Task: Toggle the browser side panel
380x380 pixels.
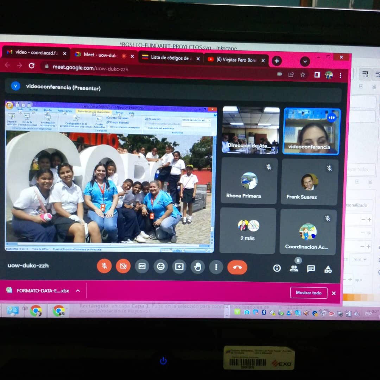Action: tap(317, 75)
